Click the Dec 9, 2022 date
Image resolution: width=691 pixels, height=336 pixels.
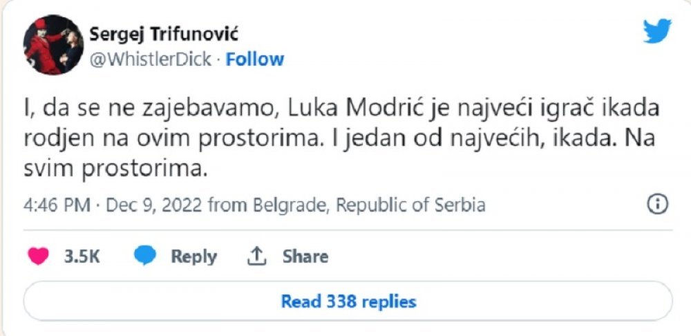(154, 205)
